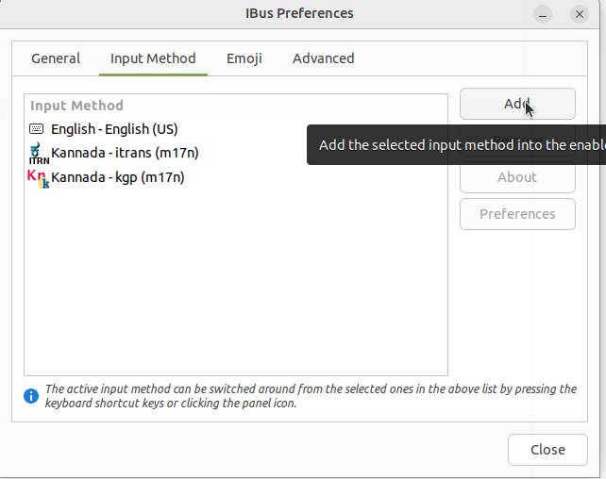The height and width of the screenshot is (479, 606).
Task: Open the Emoji tab
Action: point(244,58)
